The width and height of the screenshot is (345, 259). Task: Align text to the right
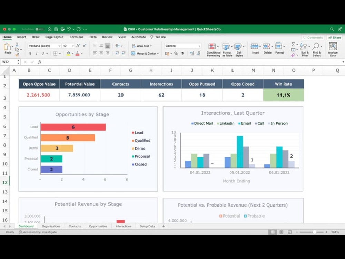(108, 53)
